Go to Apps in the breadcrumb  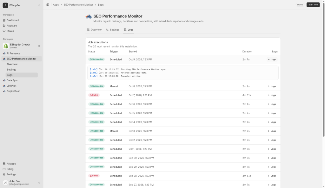click(x=56, y=5)
